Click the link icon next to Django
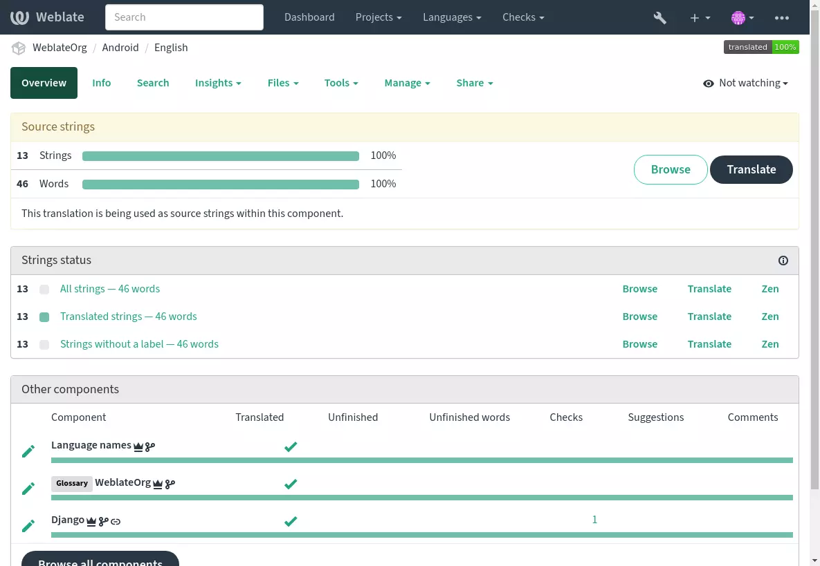This screenshot has height=566, width=820. pos(116,521)
